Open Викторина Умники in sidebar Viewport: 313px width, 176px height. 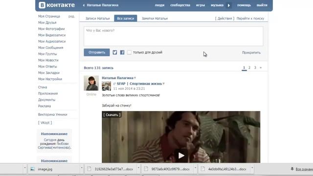pyautogui.click(x=52, y=114)
